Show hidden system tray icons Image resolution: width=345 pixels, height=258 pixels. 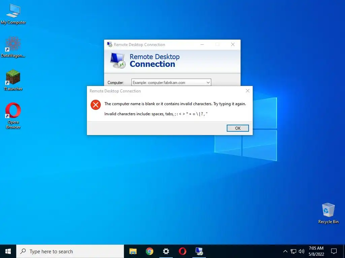pos(285,251)
